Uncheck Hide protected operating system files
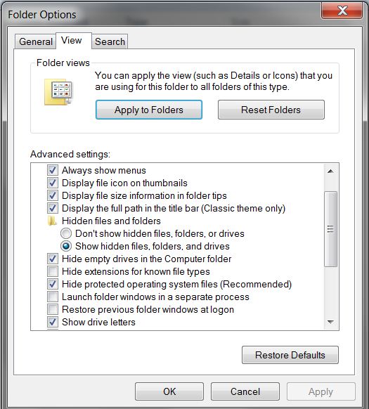The width and height of the screenshot is (369, 409). coord(53,284)
